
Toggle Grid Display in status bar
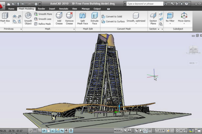(35, 131)
